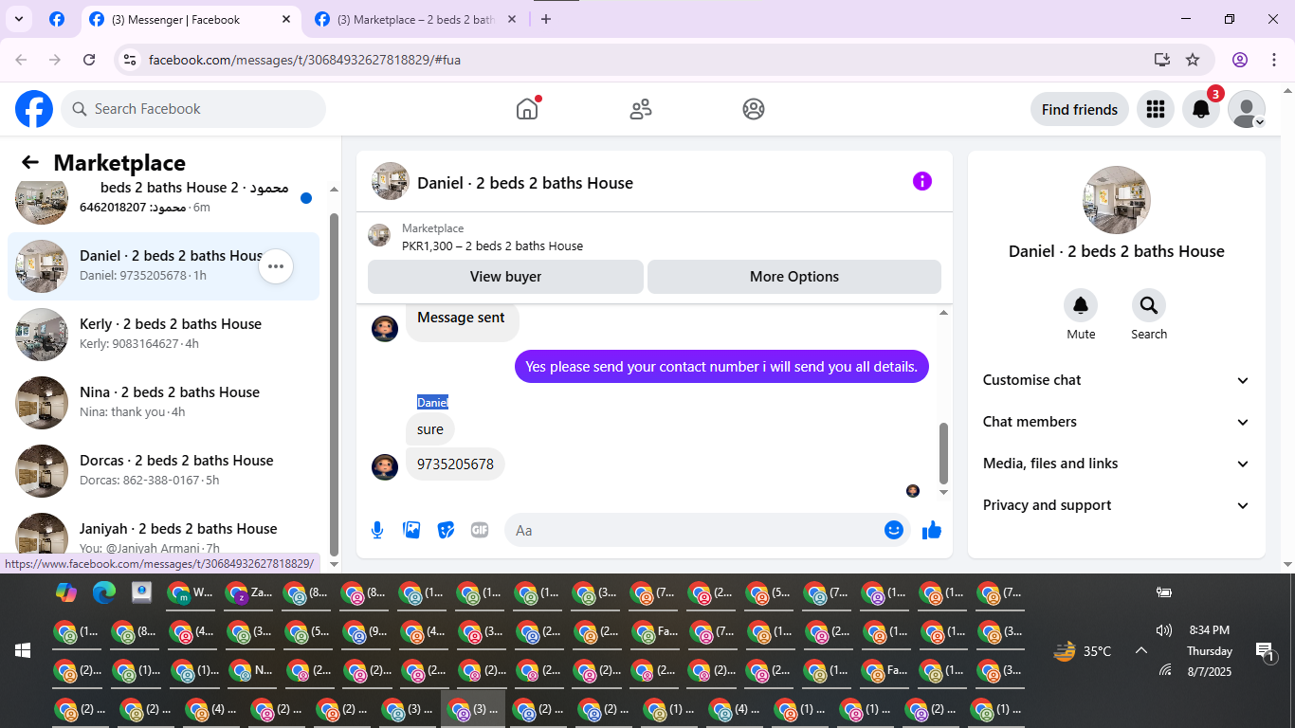Open Nina's 2 beds 2 baths conversation
1295x728 pixels.
click(163, 403)
